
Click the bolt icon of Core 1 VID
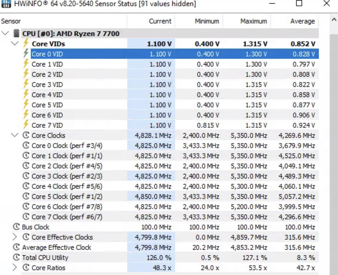click(x=26, y=64)
